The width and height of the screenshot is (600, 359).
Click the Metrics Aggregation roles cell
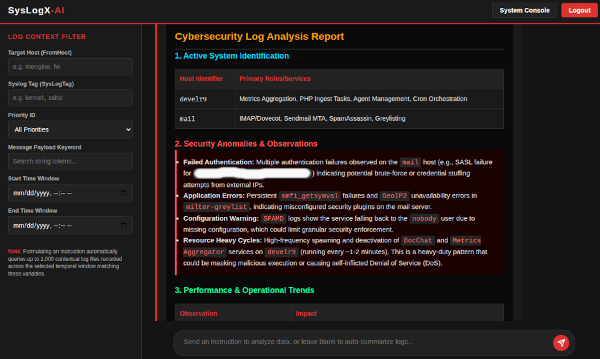click(369, 99)
